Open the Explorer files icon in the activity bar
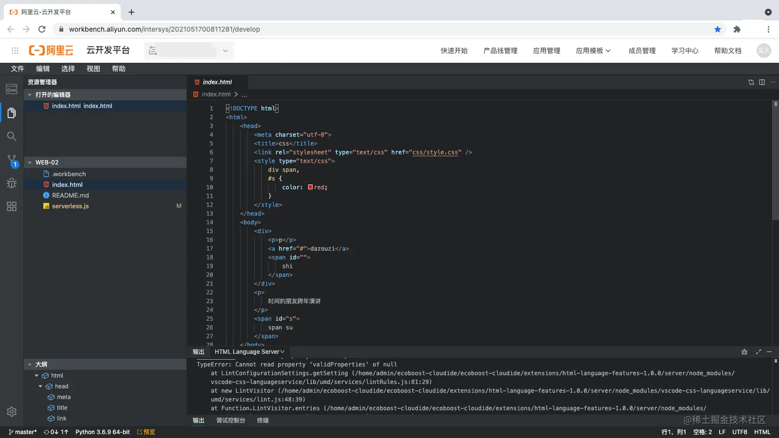779x438 pixels. (11, 113)
